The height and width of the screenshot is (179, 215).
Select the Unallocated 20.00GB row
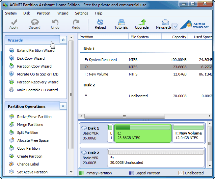pyautogui.click(x=146, y=96)
